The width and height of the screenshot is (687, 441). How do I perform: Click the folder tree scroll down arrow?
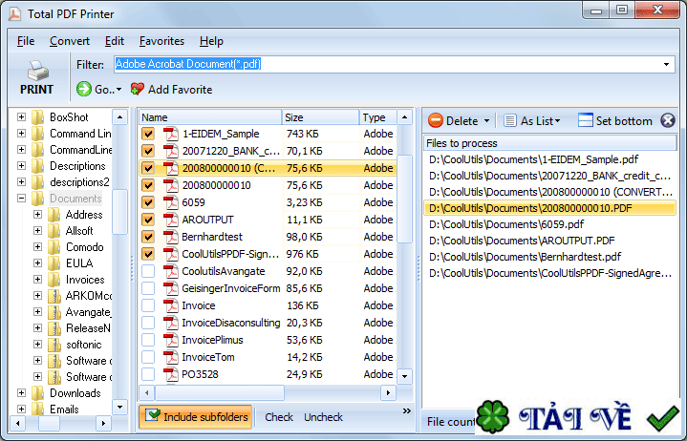pyautogui.click(x=119, y=407)
